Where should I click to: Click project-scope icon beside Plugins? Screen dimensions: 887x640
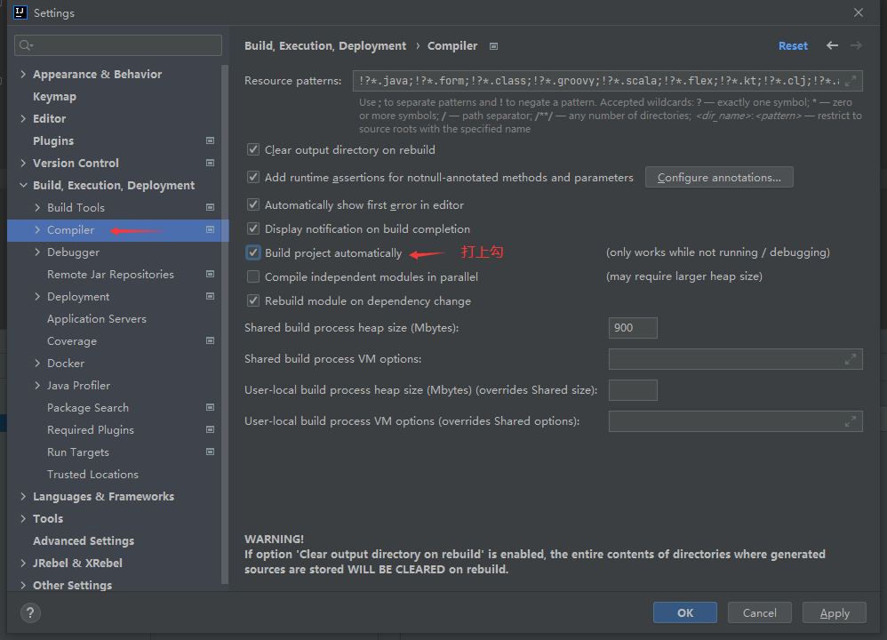pos(210,140)
